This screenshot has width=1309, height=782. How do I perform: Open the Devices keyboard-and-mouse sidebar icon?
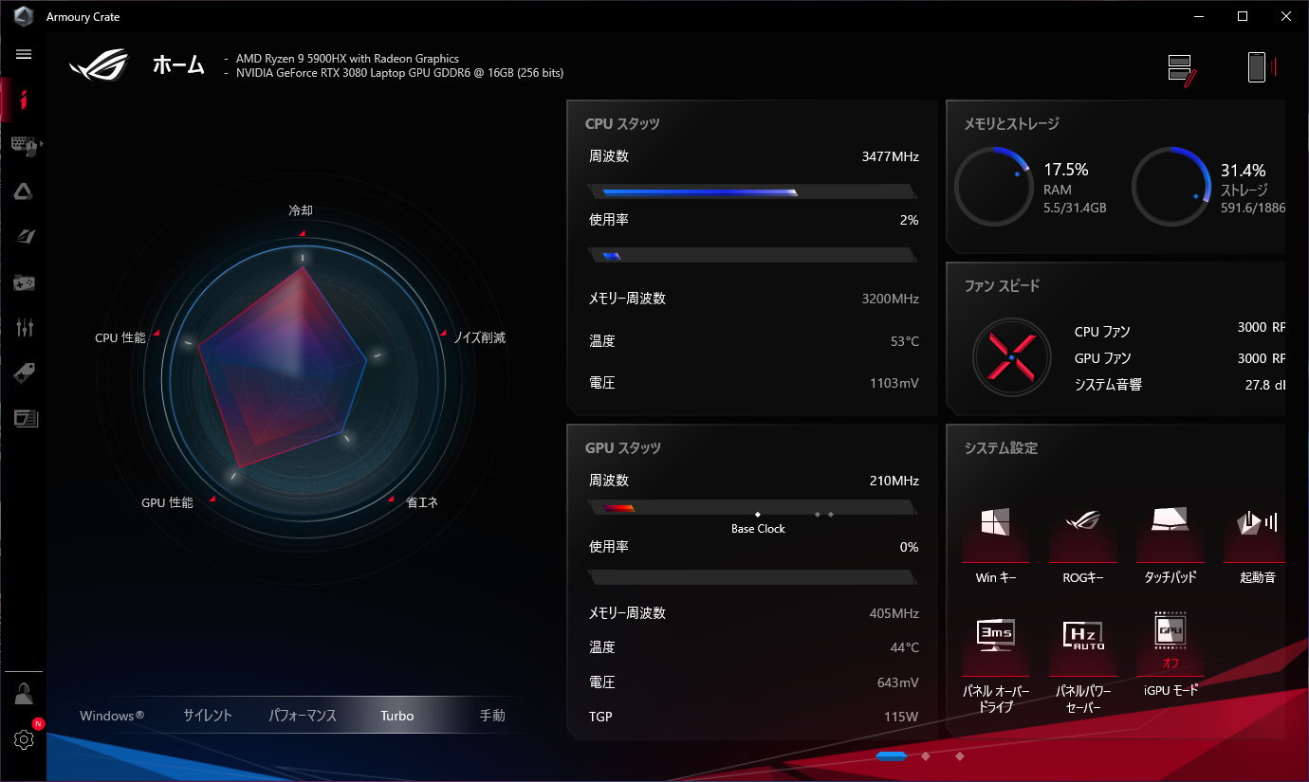(23, 145)
